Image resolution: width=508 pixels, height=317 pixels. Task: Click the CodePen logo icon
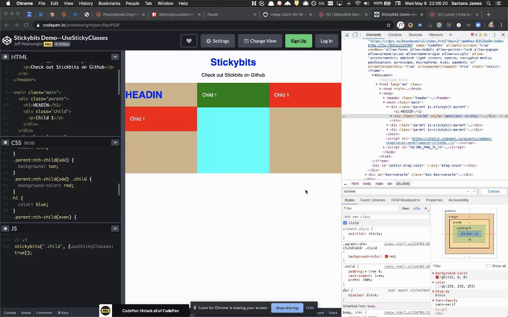(7, 41)
